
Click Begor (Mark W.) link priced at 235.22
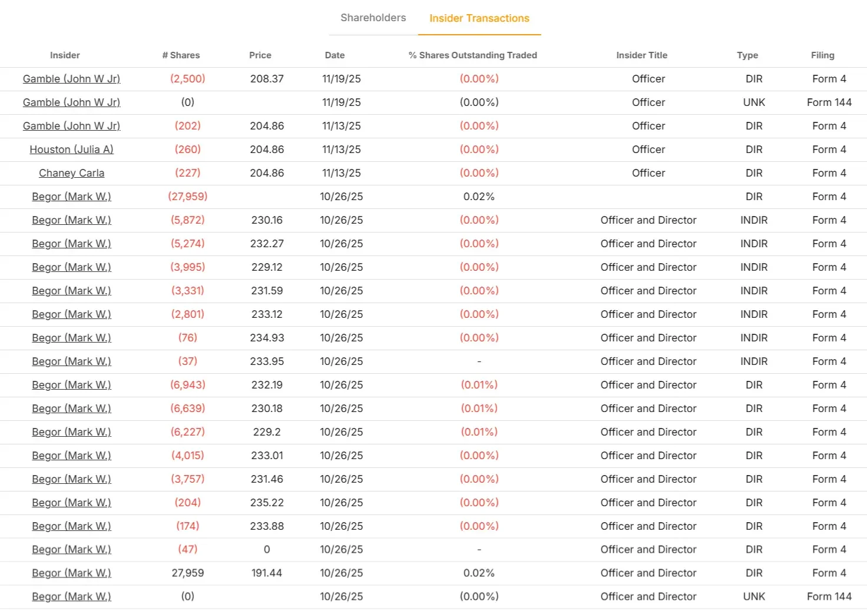click(x=71, y=503)
